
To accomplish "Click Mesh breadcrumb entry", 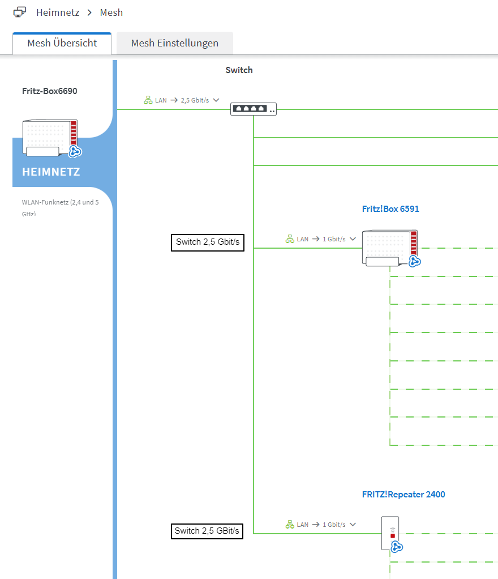I will click(x=111, y=12).
